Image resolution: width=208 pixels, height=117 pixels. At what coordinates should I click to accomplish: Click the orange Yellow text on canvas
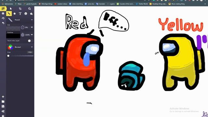181,25
